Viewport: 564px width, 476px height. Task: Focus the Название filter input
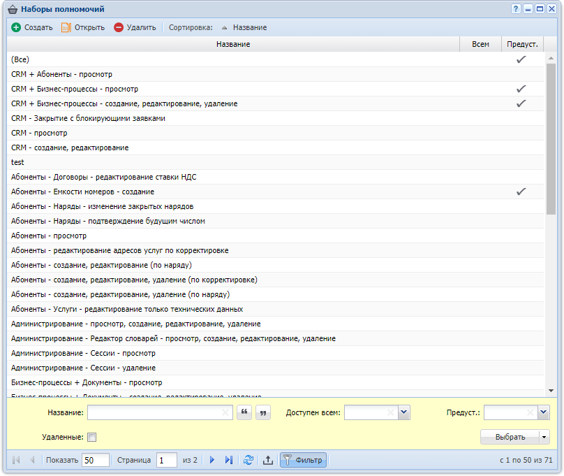pos(155,412)
